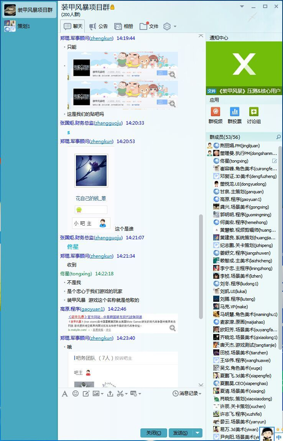Click the IME indicator 中 at corner
283x441 pixels.
pos(279,437)
